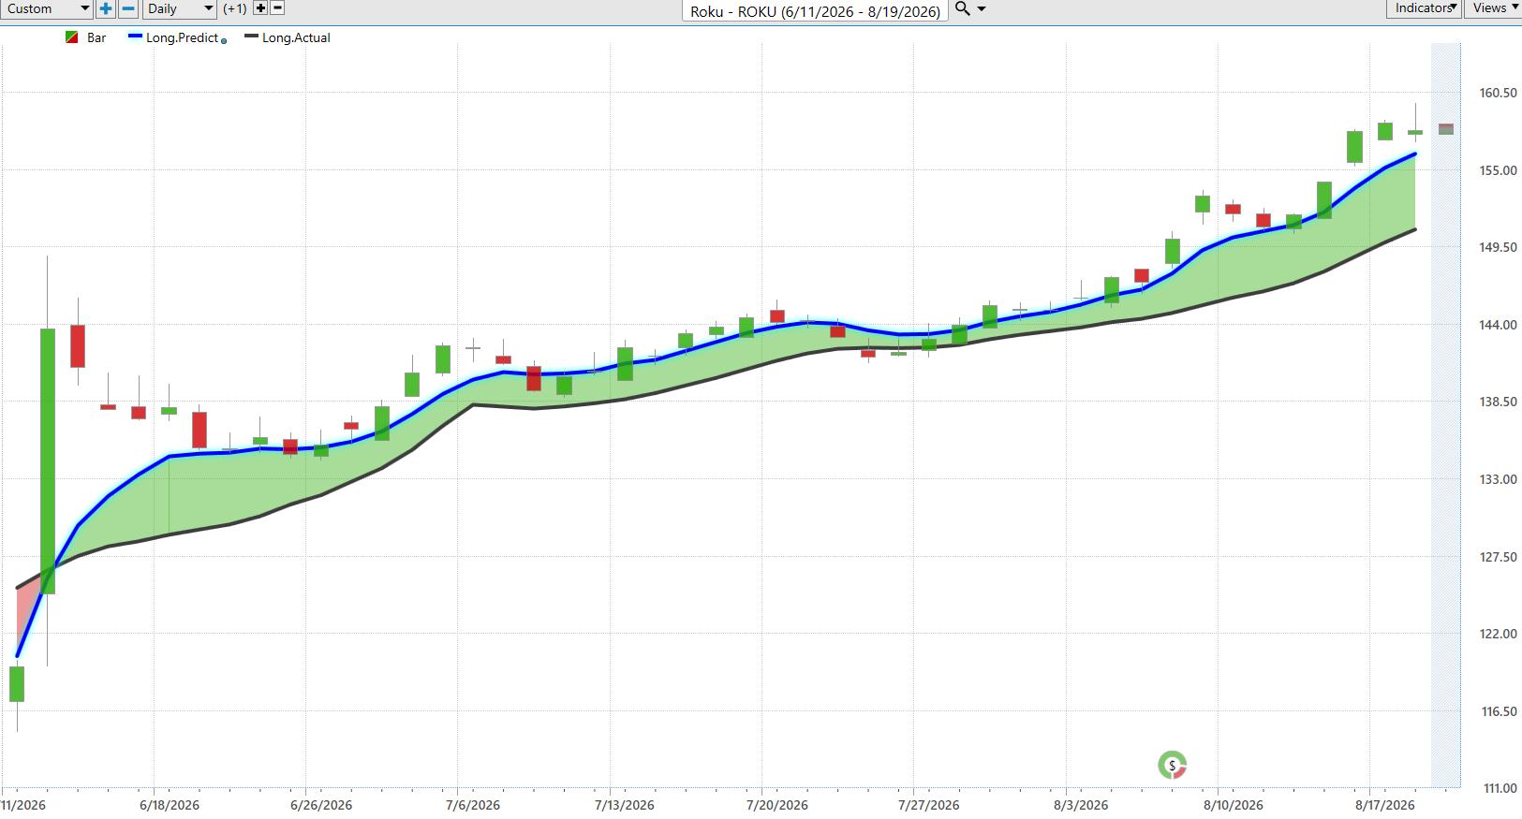Click the 8/3/2026 date axis label

click(1081, 805)
